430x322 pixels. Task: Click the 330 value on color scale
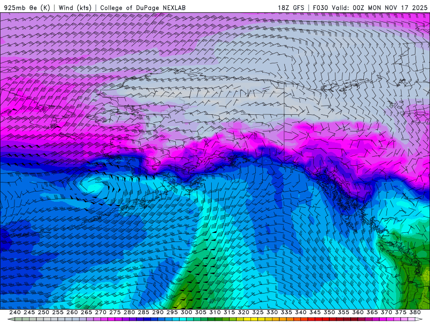click(x=272, y=312)
